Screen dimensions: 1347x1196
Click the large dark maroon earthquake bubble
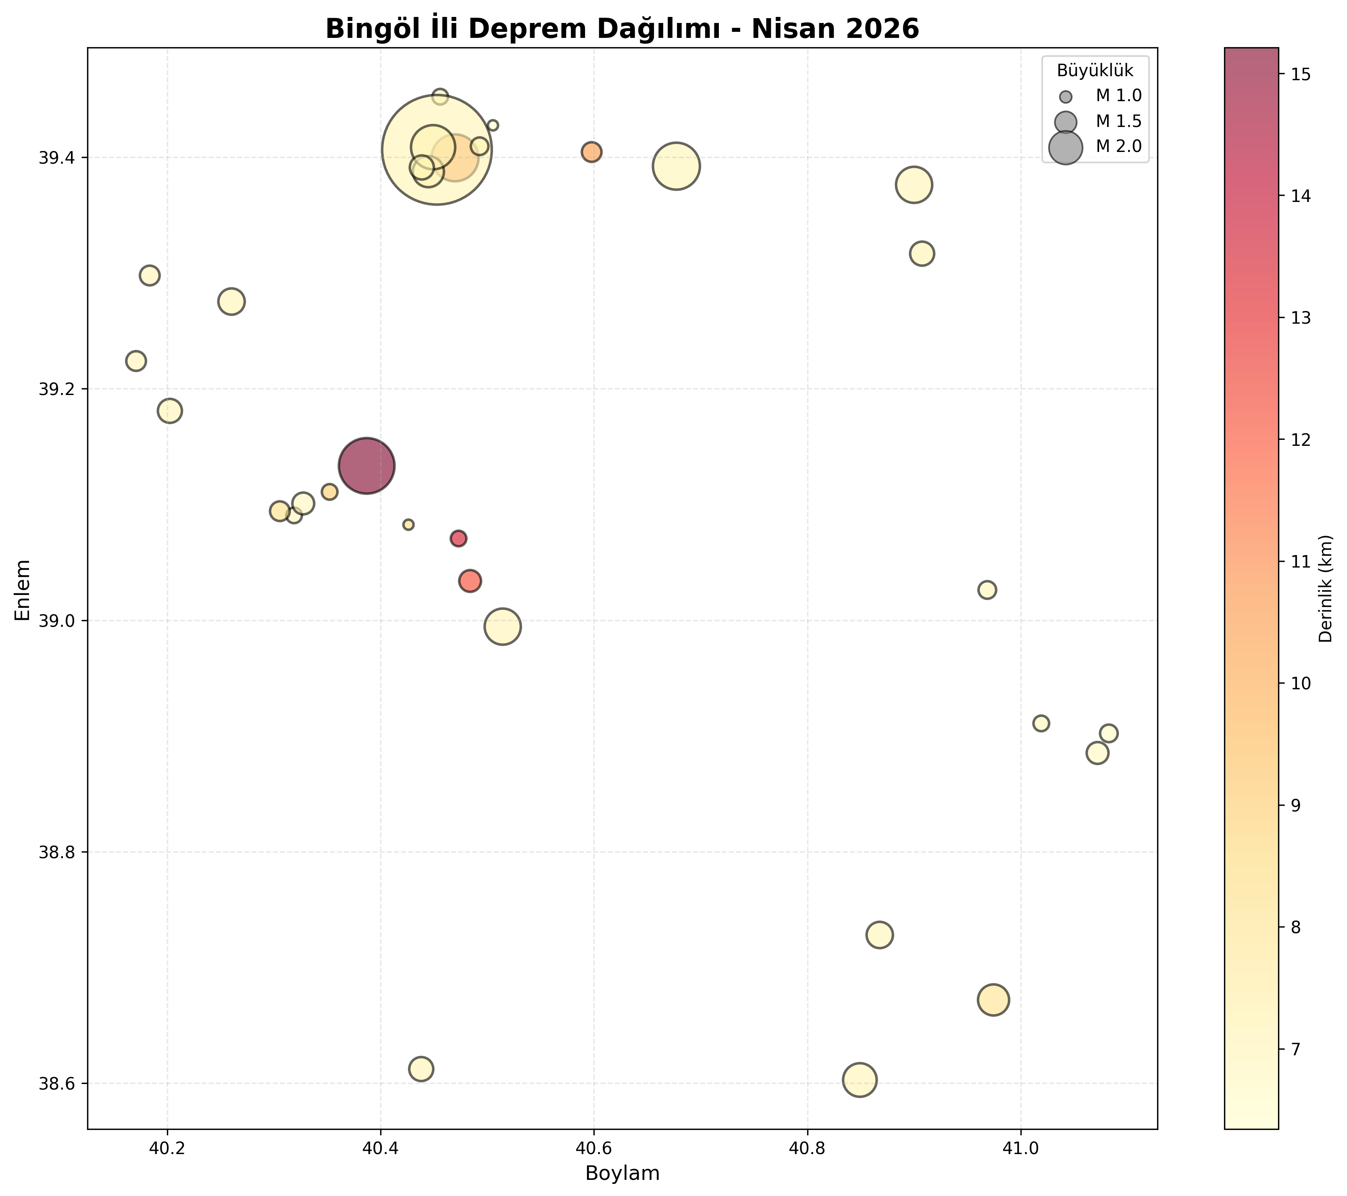coord(366,466)
